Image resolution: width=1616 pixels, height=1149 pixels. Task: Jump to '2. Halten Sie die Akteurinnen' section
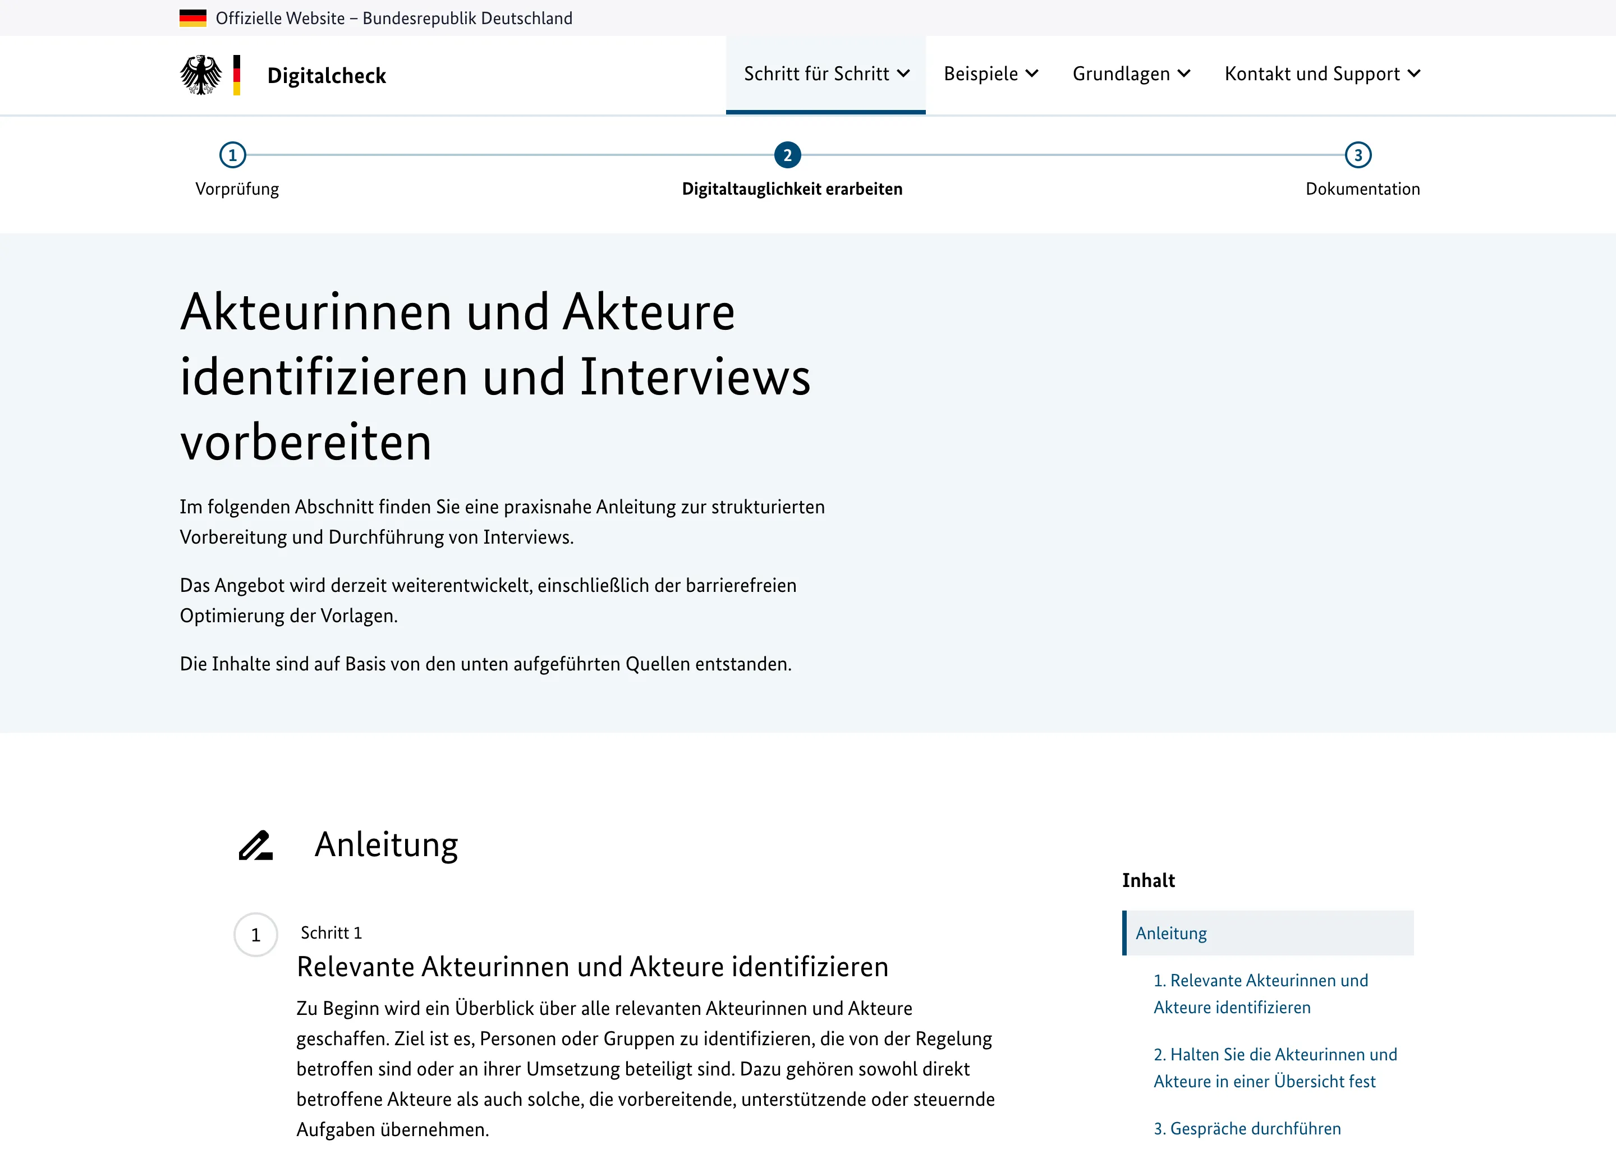click(1275, 1068)
